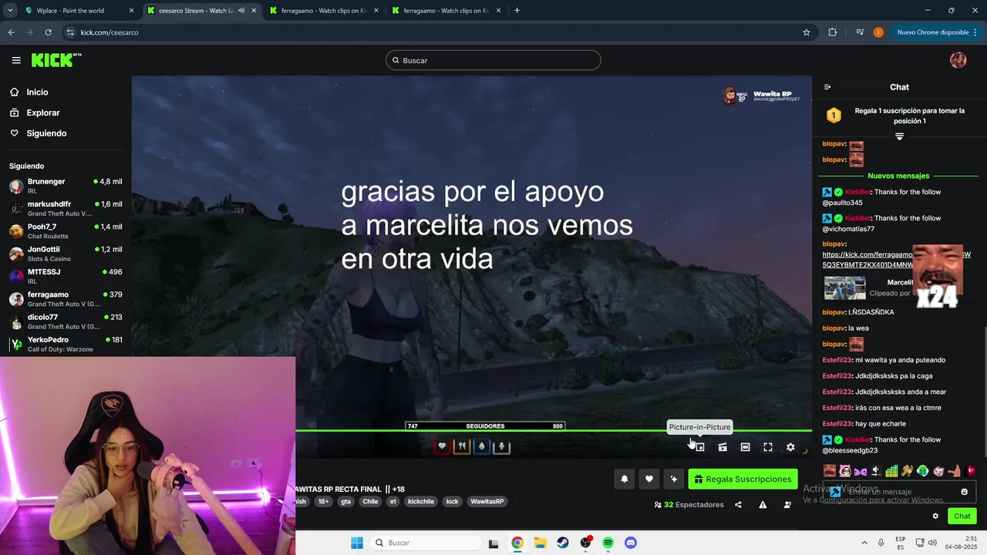Click Regala Suscripciones button
987x555 pixels.
click(x=743, y=479)
